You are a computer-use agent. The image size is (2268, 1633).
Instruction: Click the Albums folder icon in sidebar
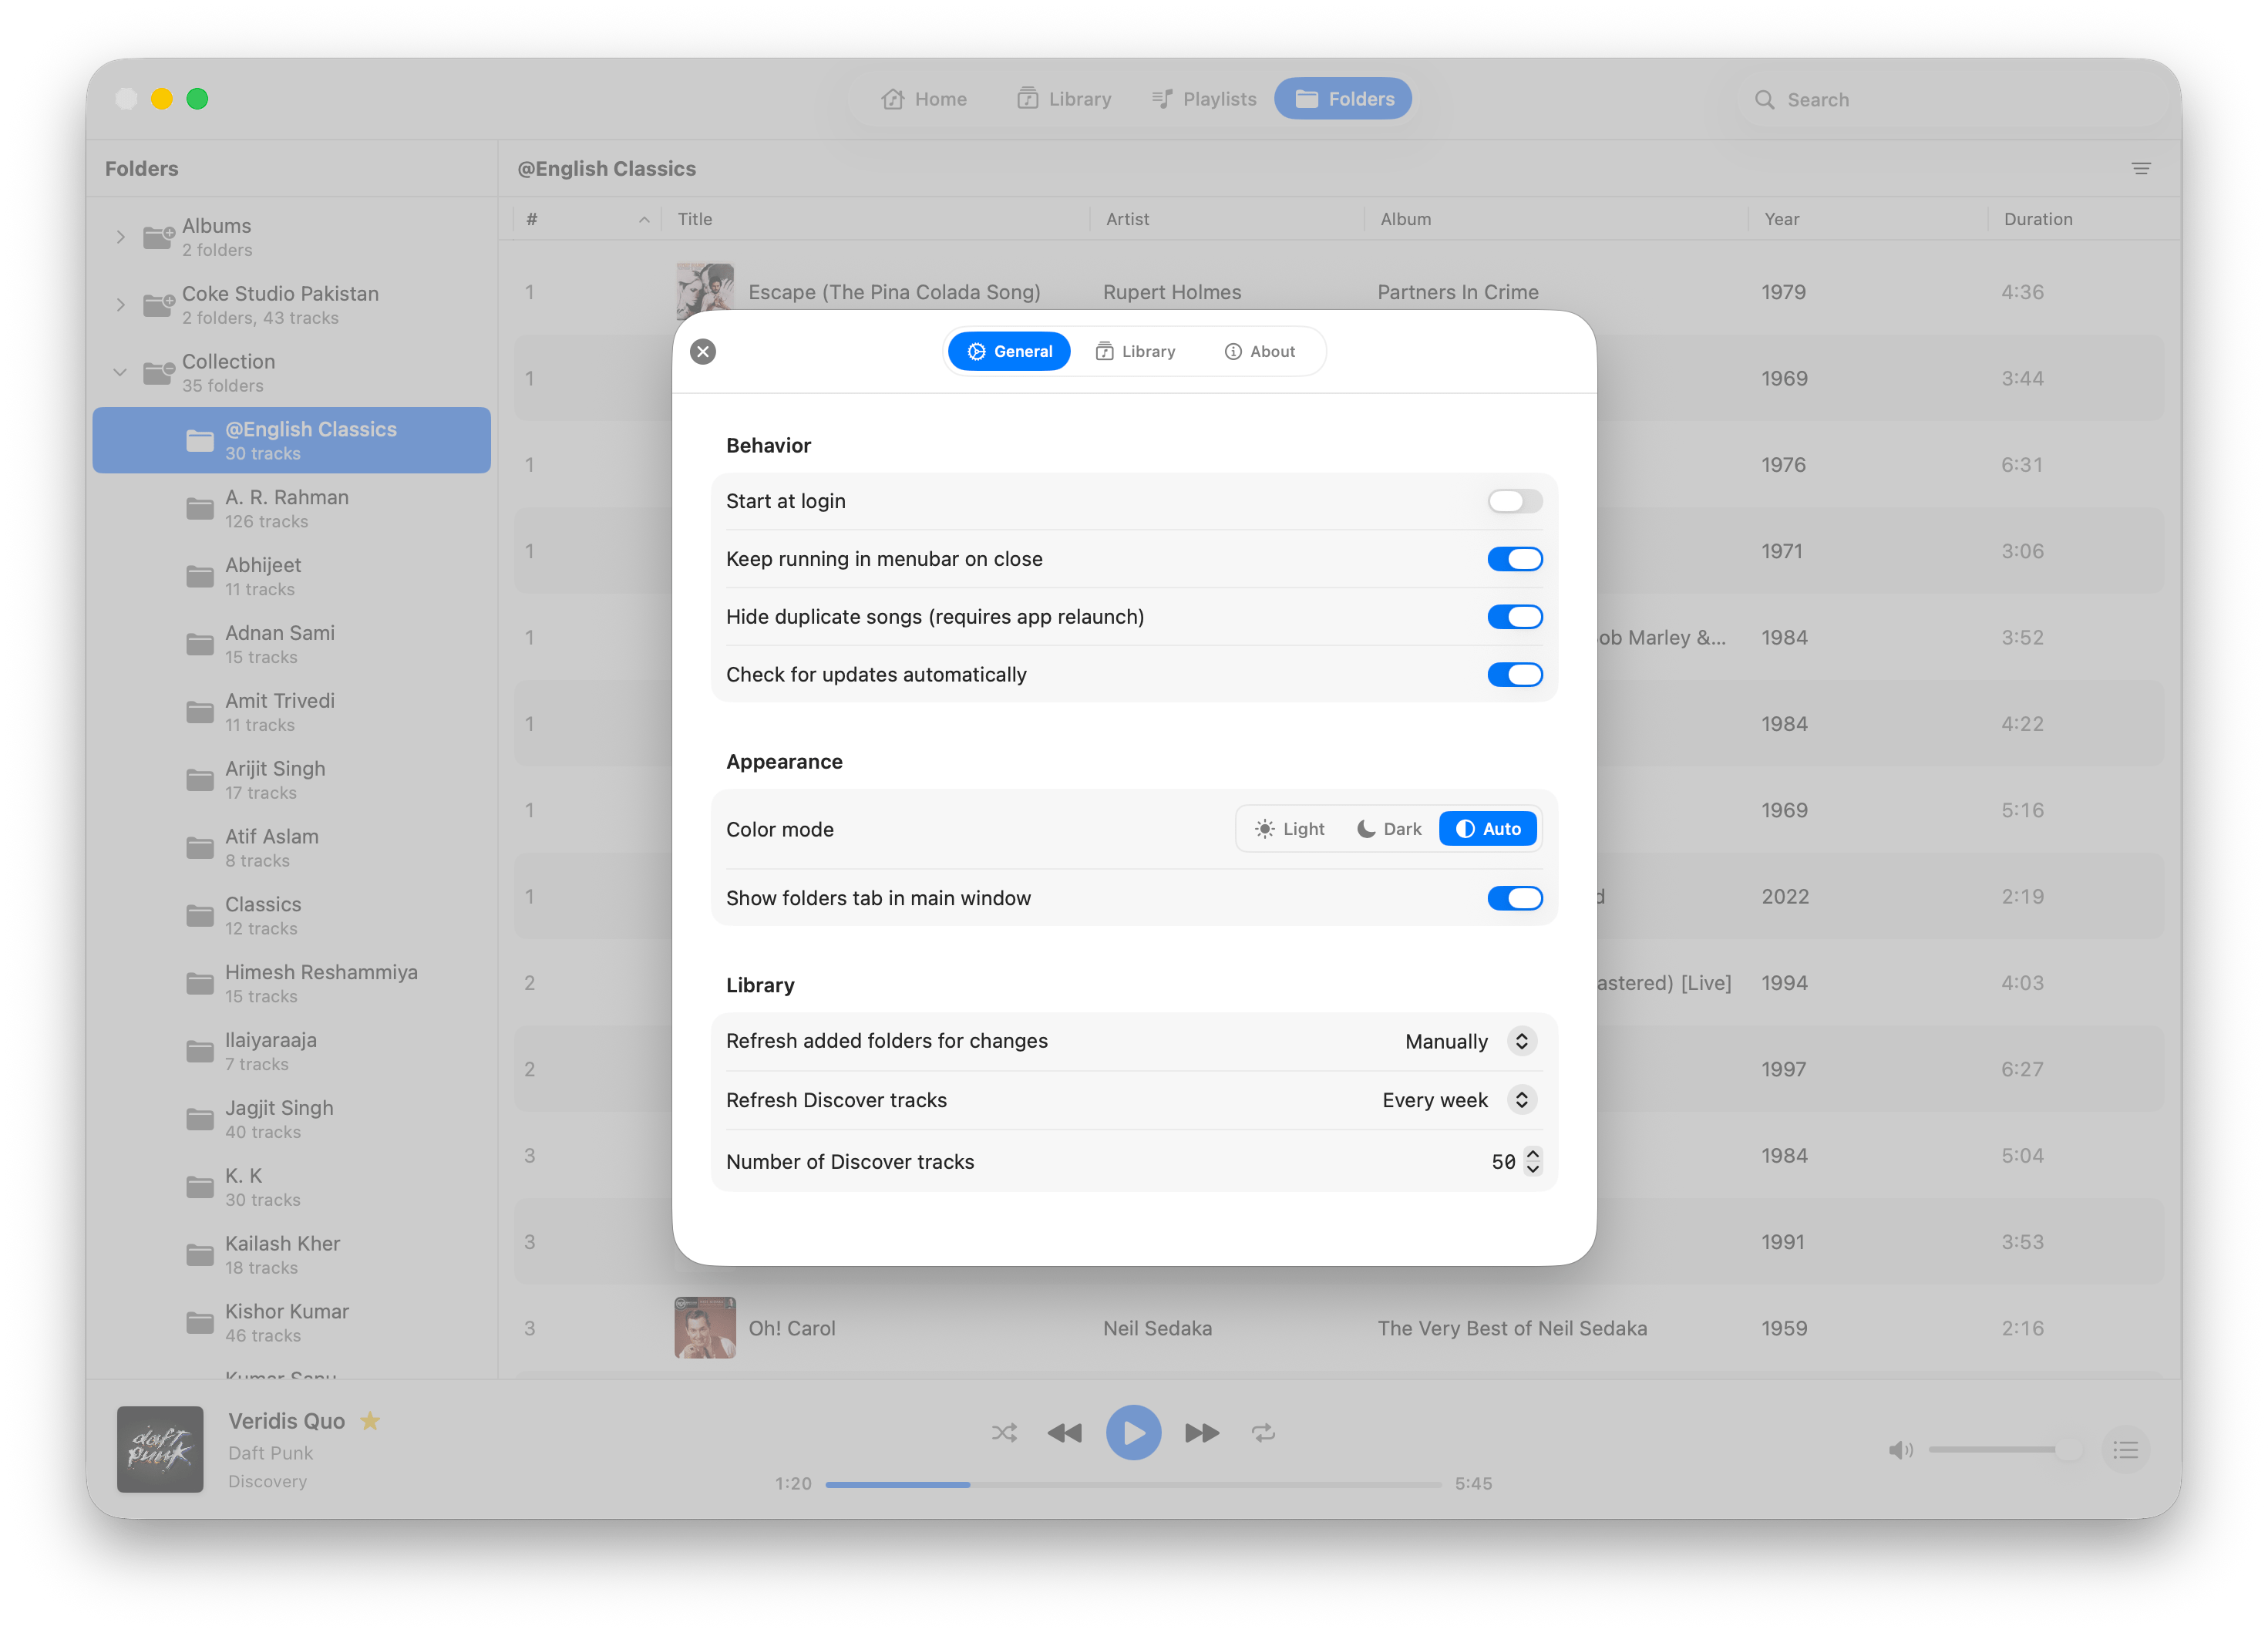pyautogui.click(x=159, y=237)
